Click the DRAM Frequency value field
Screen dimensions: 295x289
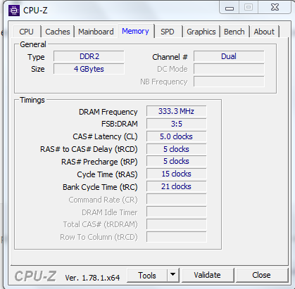pyautogui.click(x=177, y=111)
